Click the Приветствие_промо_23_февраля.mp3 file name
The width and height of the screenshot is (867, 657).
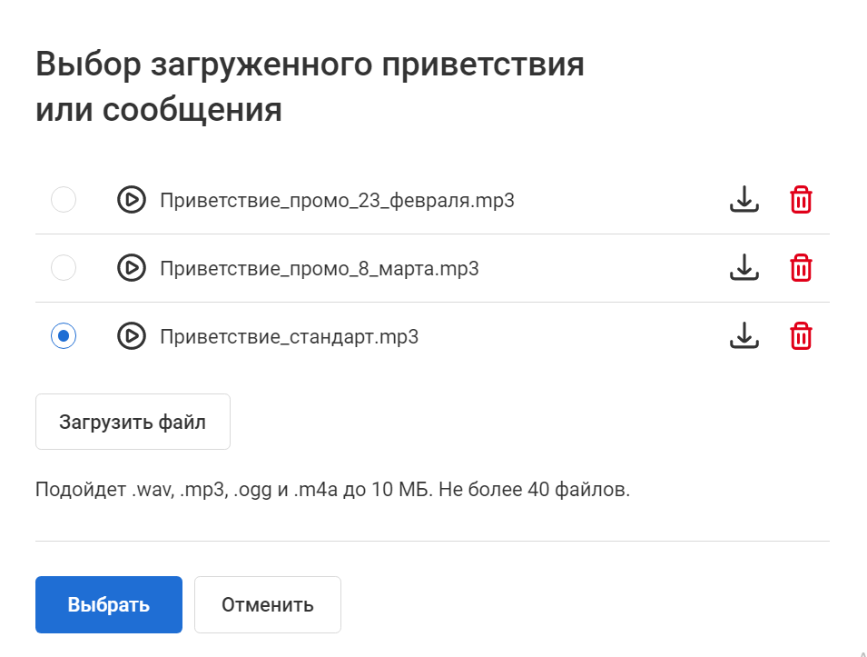(x=338, y=200)
